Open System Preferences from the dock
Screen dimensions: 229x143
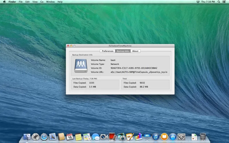point(181,137)
